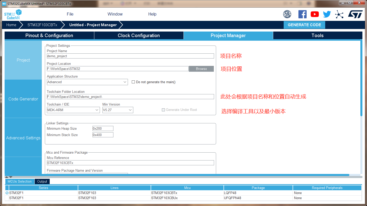Open the File menu
This screenshot has width=367, height=206.
coord(70,14)
